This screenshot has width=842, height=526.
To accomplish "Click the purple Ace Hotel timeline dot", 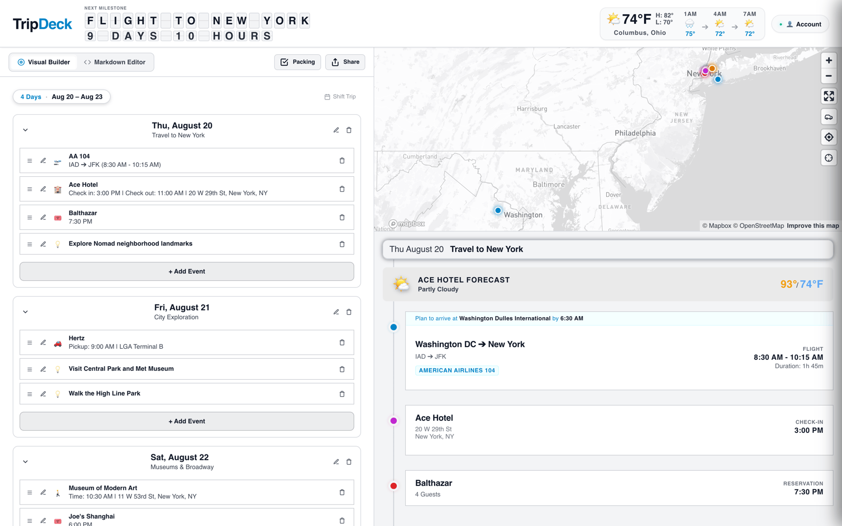I will (x=394, y=421).
